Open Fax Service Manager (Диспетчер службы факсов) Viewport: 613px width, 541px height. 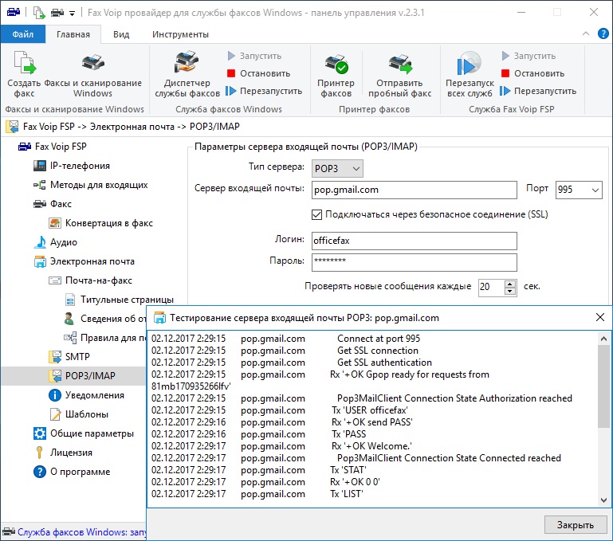187,74
